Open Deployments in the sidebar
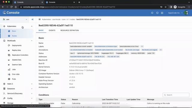Screen dimensions: 192x108 click(17, 45)
